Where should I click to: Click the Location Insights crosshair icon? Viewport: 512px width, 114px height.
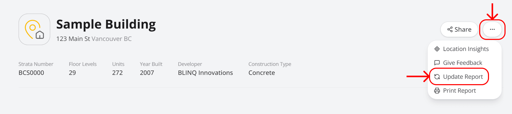[437, 49]
